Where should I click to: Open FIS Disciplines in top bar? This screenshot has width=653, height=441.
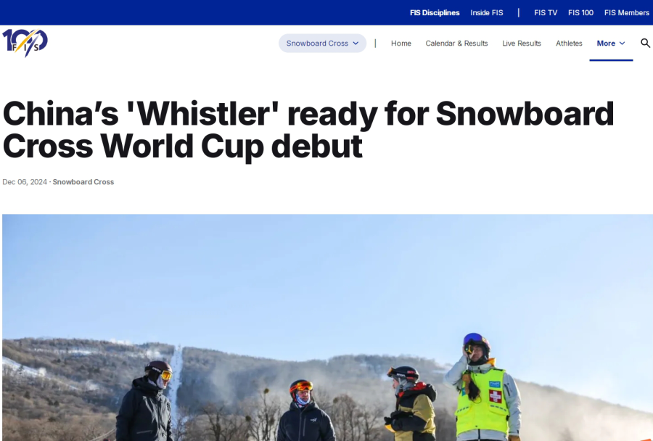tap(435, 13)
